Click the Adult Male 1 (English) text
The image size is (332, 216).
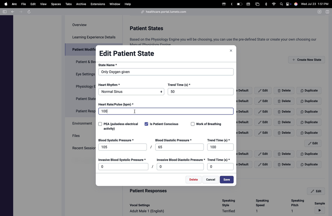click(x=147, y=211)
